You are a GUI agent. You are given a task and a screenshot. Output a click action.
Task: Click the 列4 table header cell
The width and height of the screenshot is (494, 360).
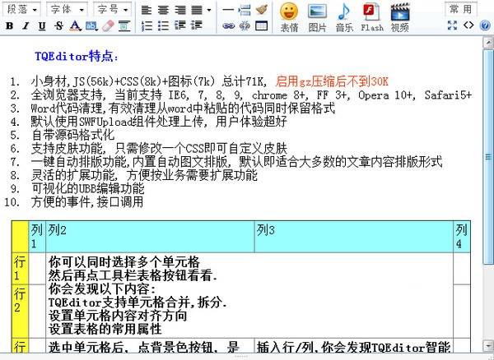462,237
